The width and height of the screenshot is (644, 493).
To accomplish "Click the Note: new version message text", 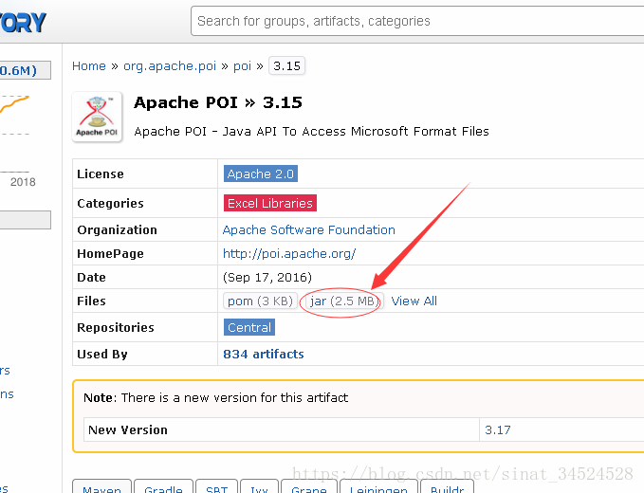I will click(215, 397).
